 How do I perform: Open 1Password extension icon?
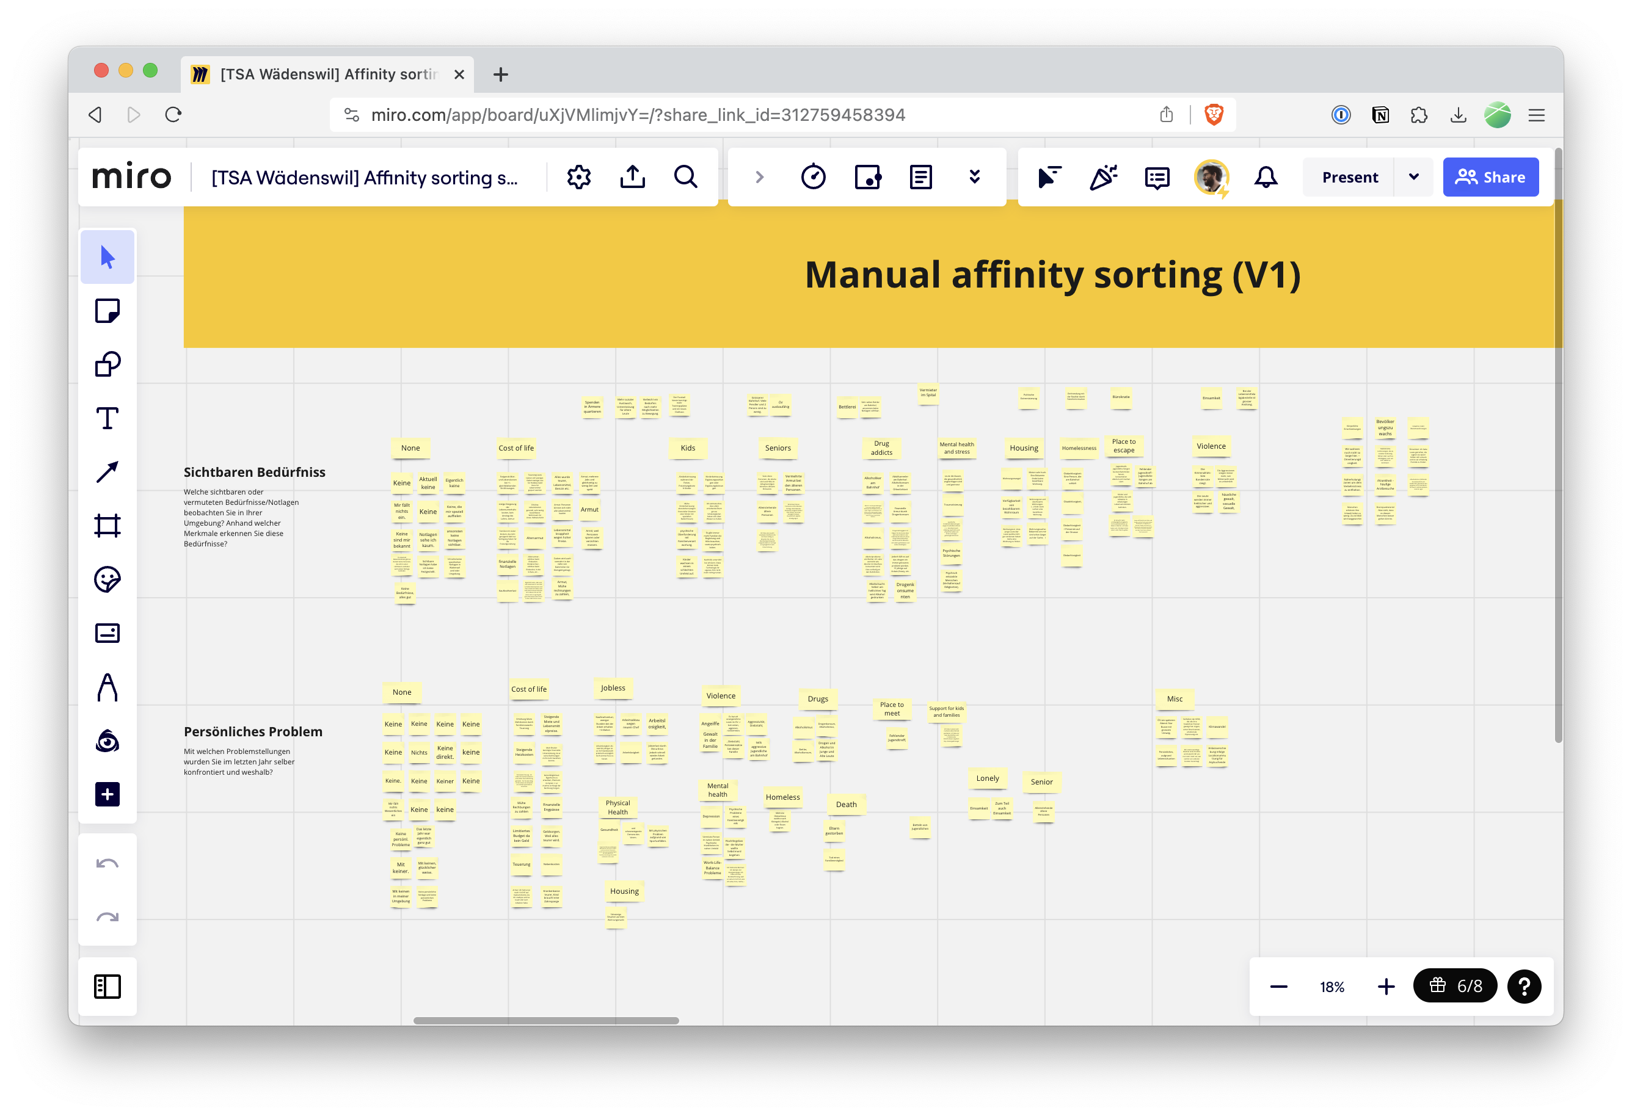1341,114
